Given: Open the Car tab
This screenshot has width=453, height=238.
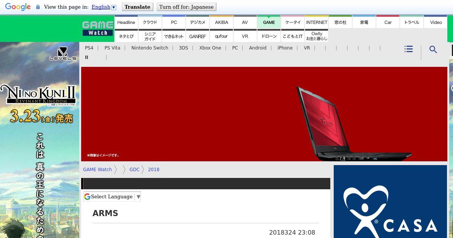Looking at the screenshot, I should click(x=388, y=22).
